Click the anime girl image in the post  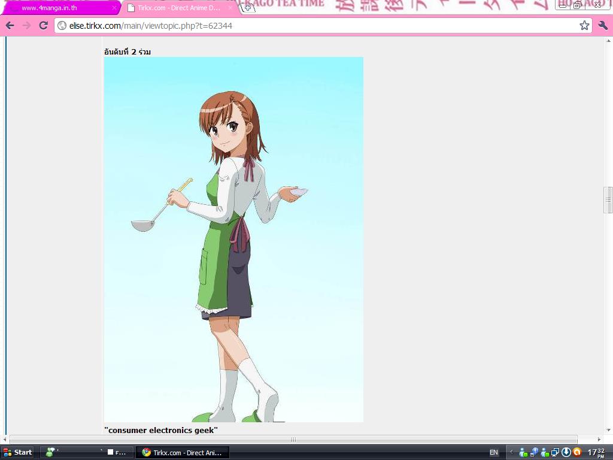[233, 240]
